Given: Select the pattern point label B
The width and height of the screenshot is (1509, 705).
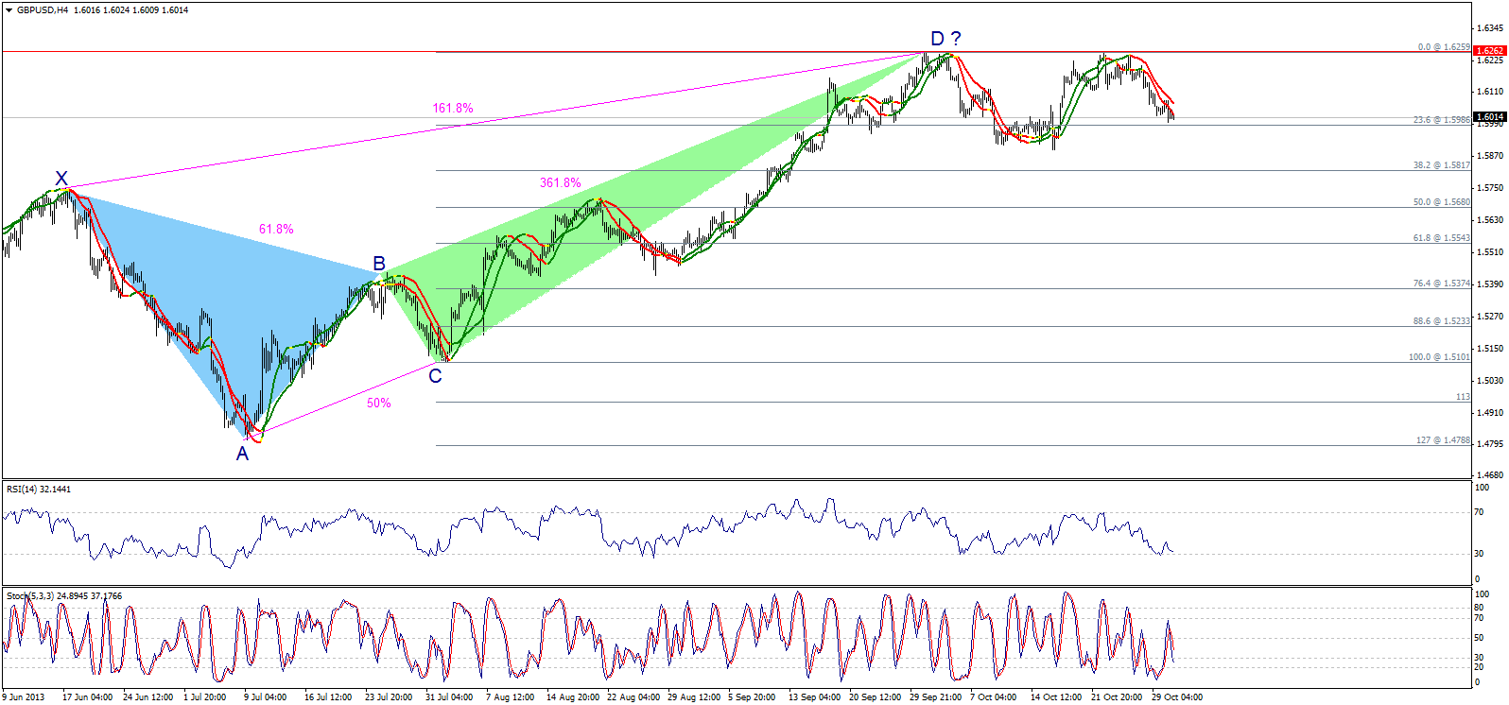Looking at the screenshot, I should tap(379, 264).
